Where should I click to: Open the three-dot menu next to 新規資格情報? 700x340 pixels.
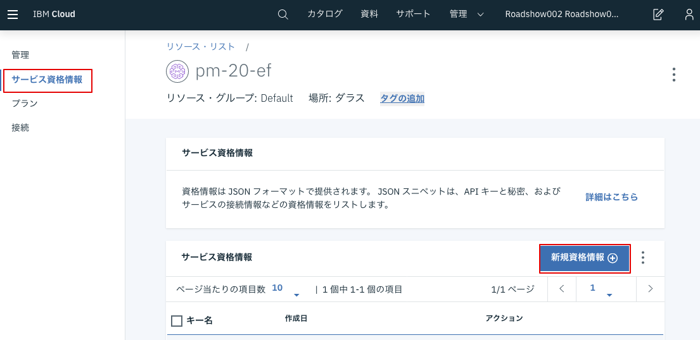643,258
